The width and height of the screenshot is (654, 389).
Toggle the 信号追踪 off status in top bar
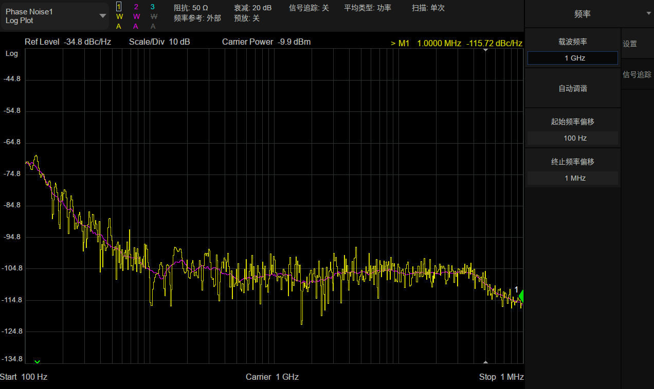(x=308, y=8)
